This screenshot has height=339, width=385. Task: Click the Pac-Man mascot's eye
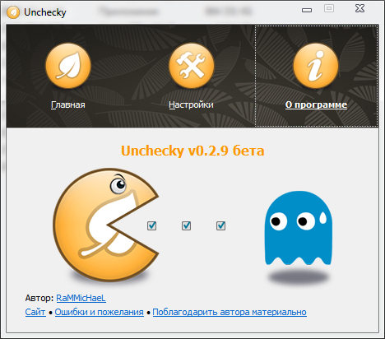tap(118, 185)
